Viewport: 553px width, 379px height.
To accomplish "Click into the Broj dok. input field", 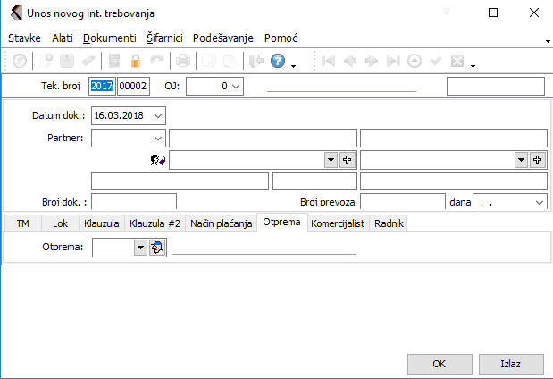I will (x=134, y=203).
